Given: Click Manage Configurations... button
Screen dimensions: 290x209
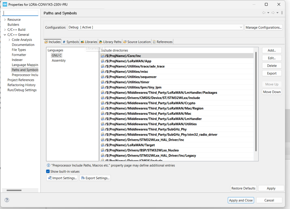Looking at the screenshot, I should click(264, 27).
